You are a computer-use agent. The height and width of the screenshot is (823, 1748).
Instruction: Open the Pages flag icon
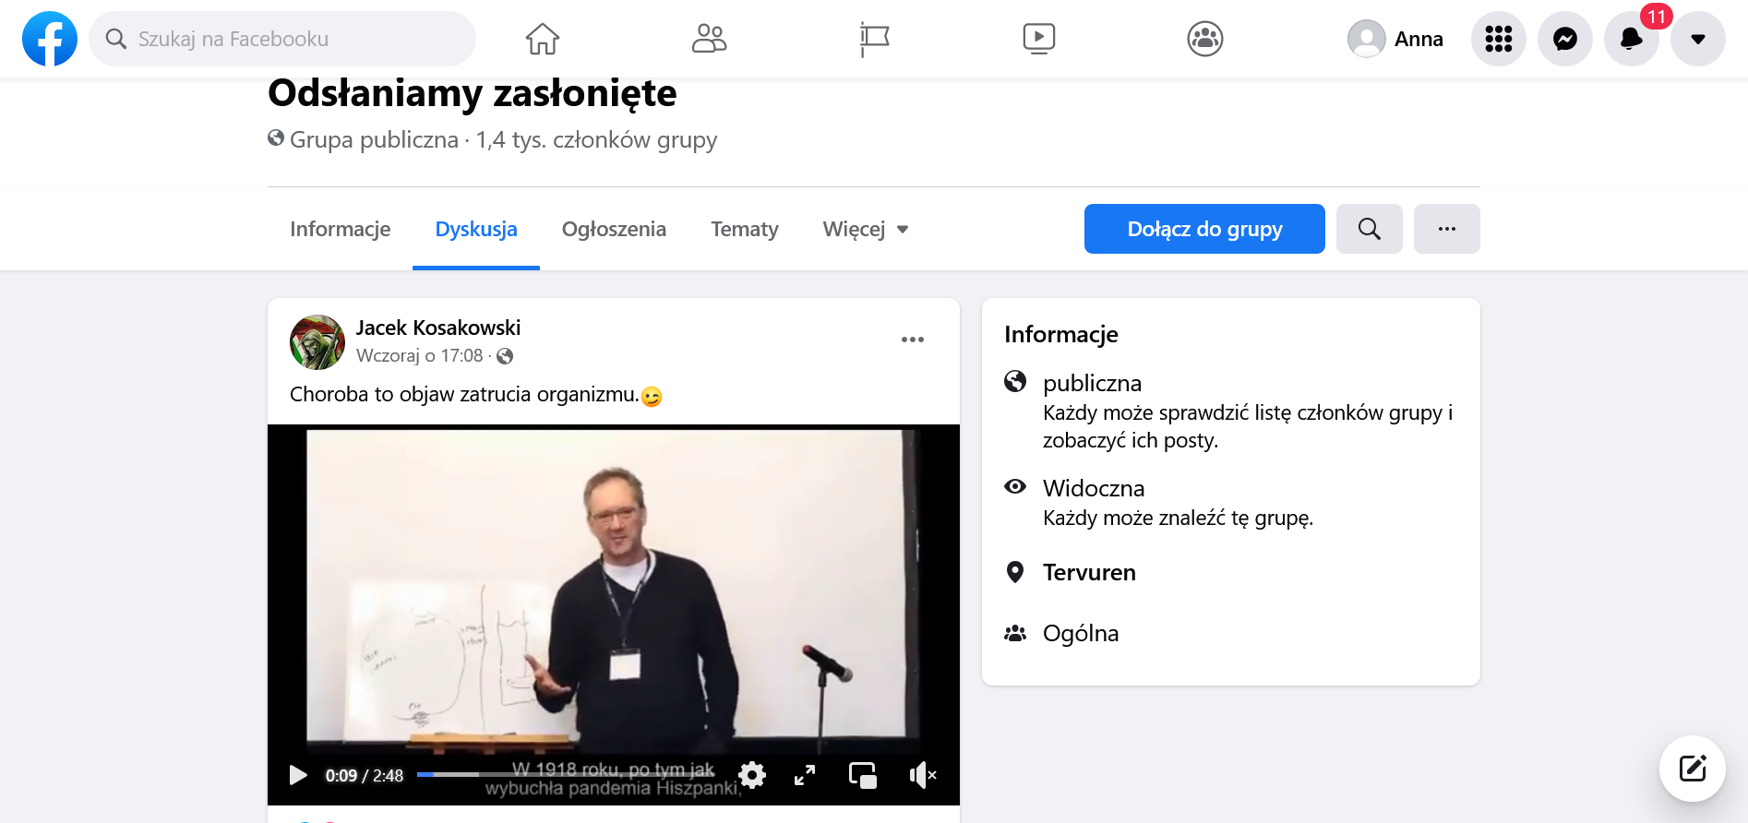point(874,39)
